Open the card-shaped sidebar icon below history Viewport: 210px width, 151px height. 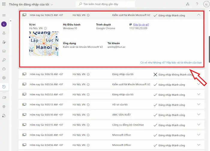pos(4,98)
